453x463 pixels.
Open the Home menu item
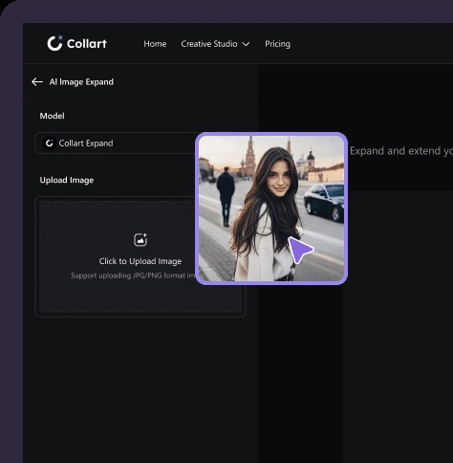(155, 44)
